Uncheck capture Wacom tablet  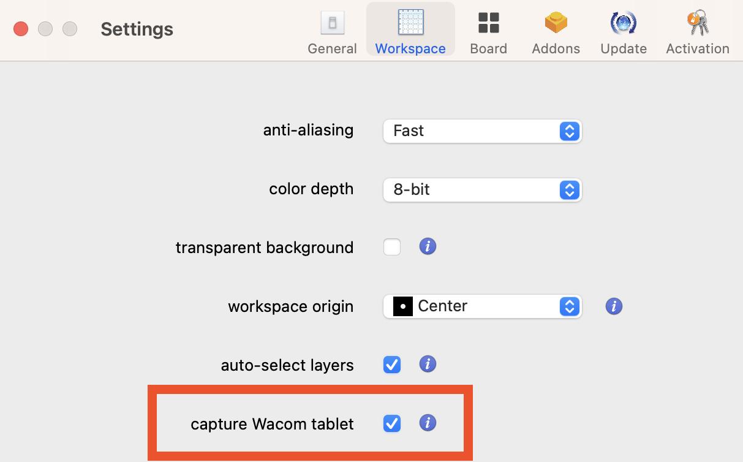coord(392,423)
